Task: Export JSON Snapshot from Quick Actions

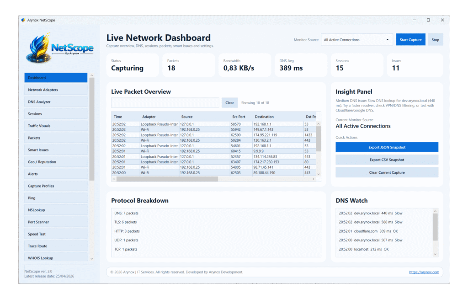Action: (387, 147)
